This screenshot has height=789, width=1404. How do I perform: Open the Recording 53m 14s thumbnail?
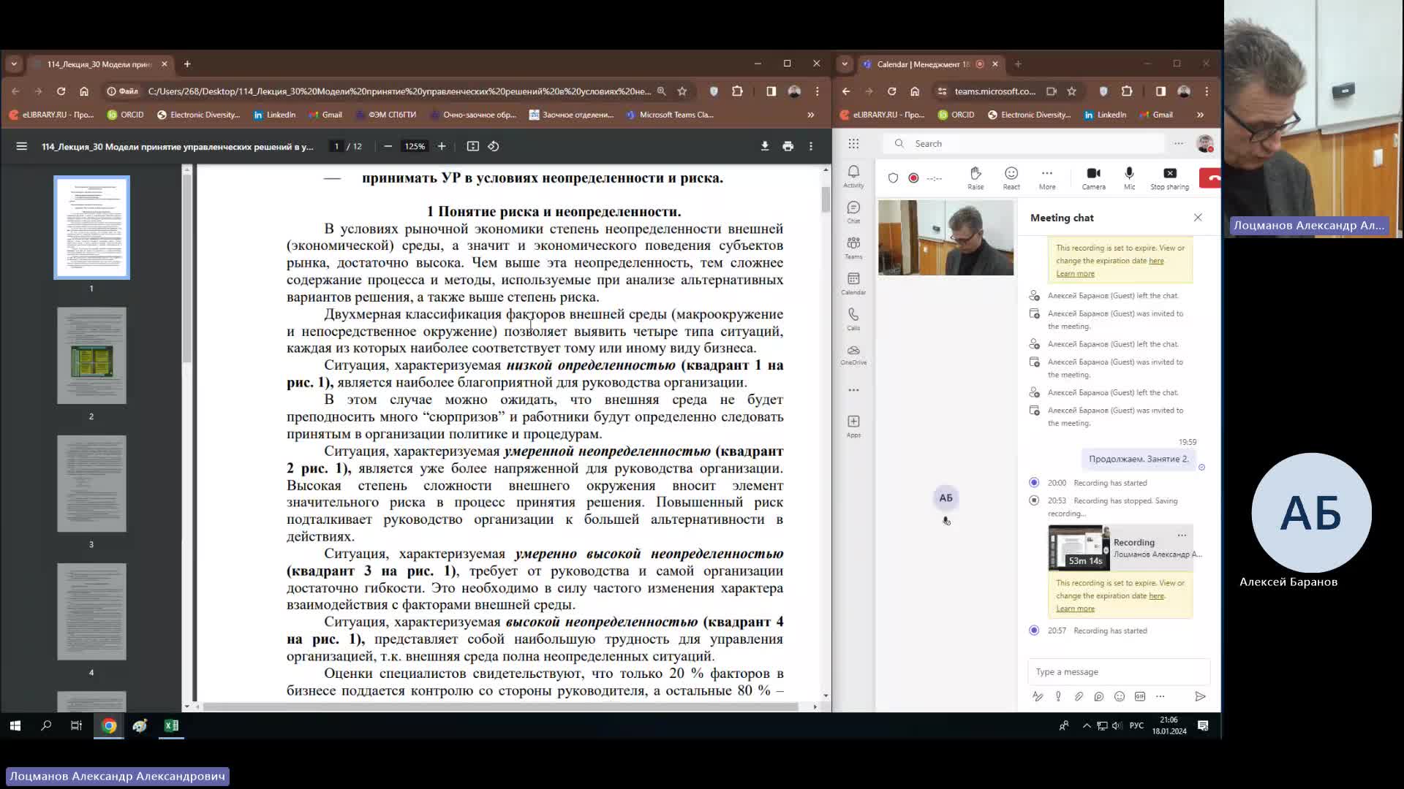click(x=1079, y=547)
